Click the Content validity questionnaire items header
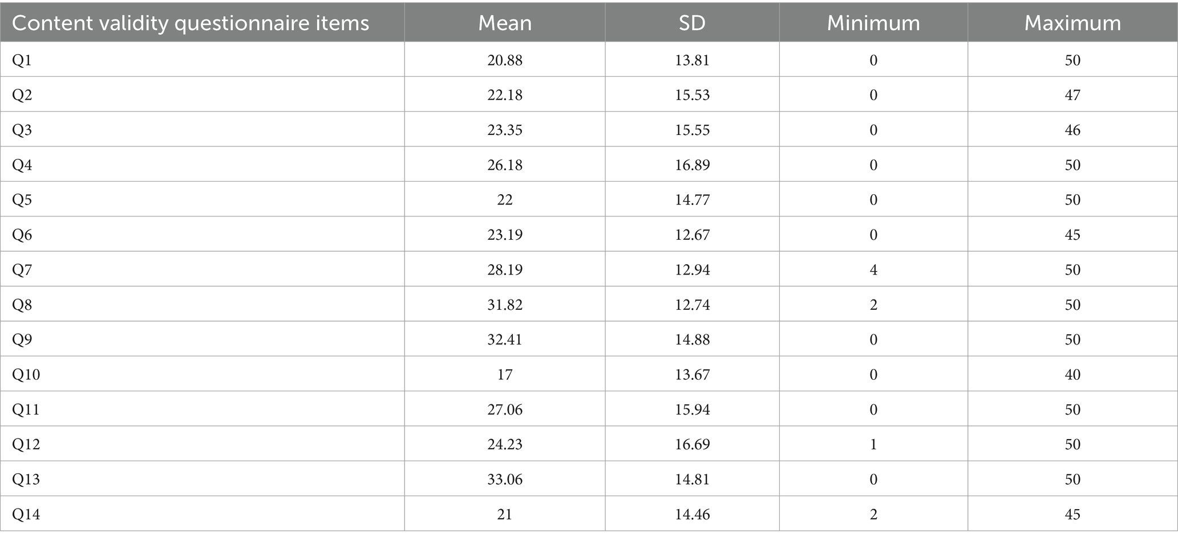Screen dimensions: 1178x541 (191, 23)
